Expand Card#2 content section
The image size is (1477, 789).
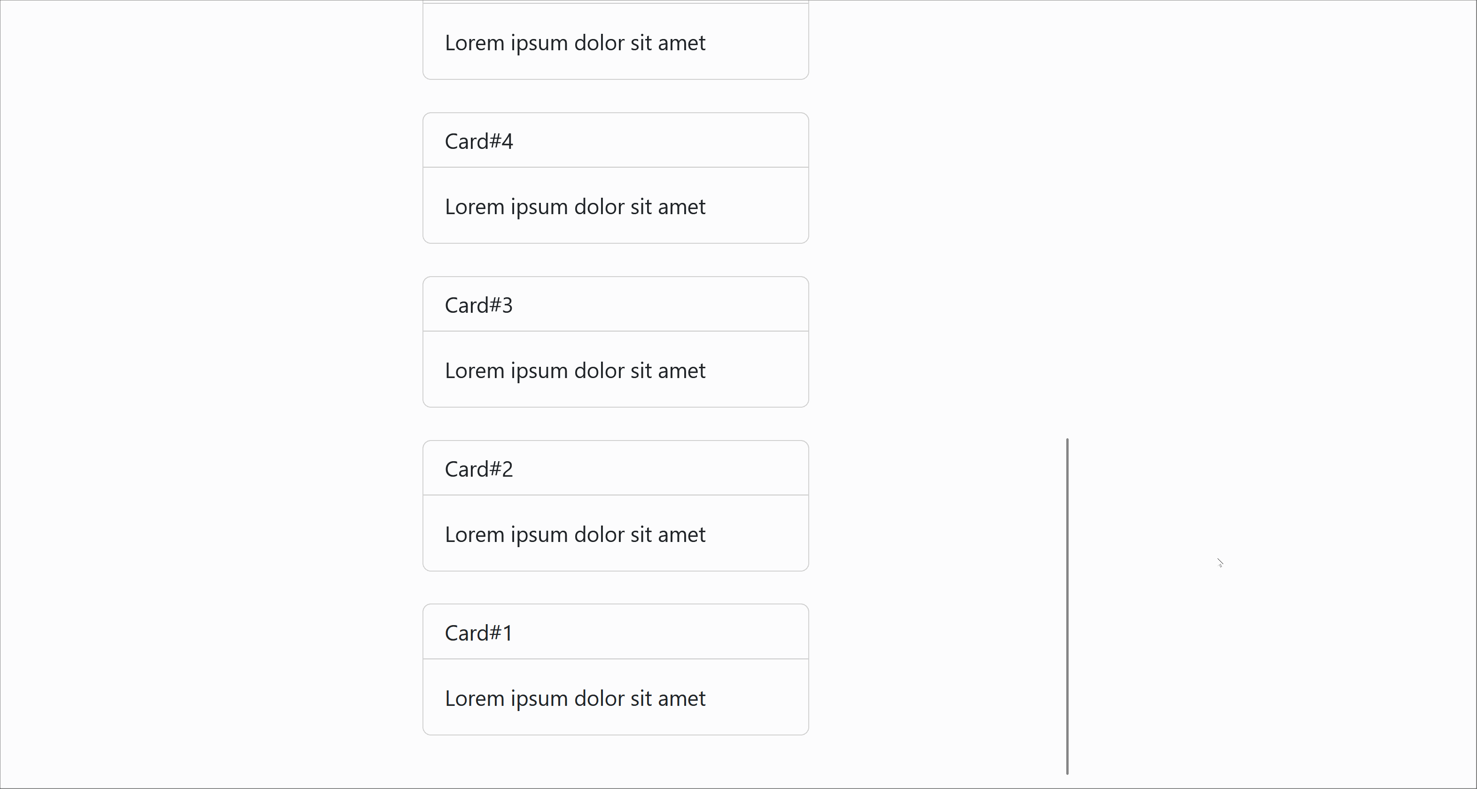pyautogui.click(x=615, y=534)
